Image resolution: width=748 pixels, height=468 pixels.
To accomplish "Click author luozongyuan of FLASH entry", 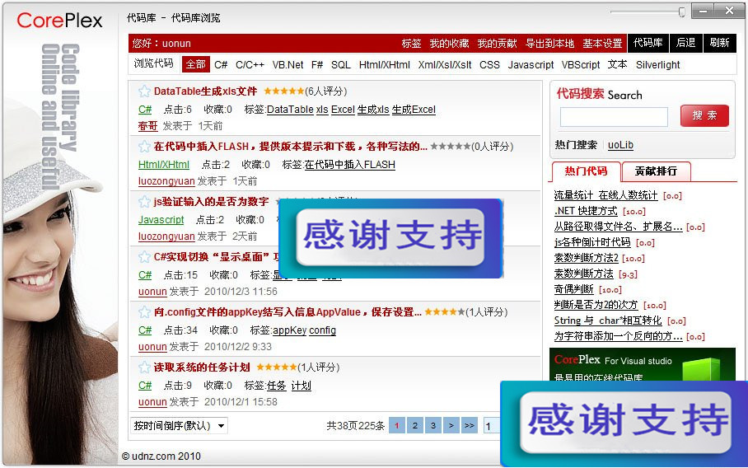I will (x=166, y=181).
